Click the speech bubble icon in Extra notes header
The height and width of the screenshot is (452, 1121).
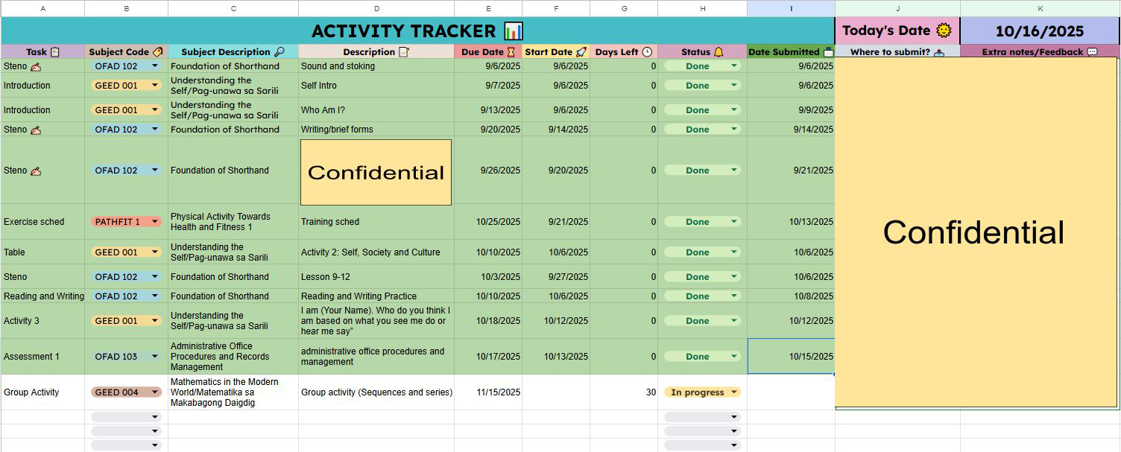[x=1093, y=52]
